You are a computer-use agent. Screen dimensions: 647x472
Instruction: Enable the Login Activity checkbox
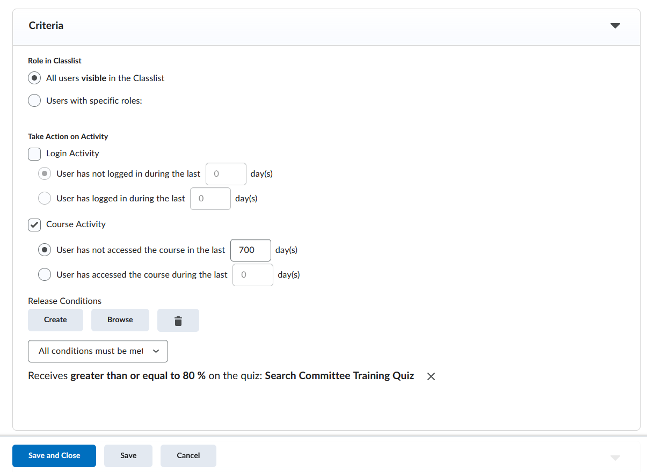34,154
